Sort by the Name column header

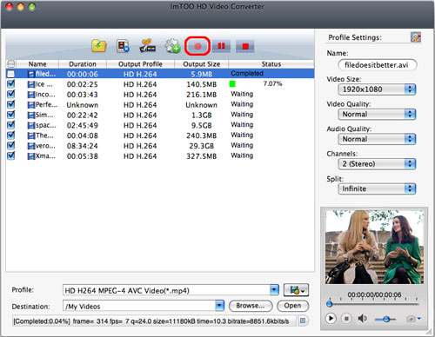(x=37, y=64)
